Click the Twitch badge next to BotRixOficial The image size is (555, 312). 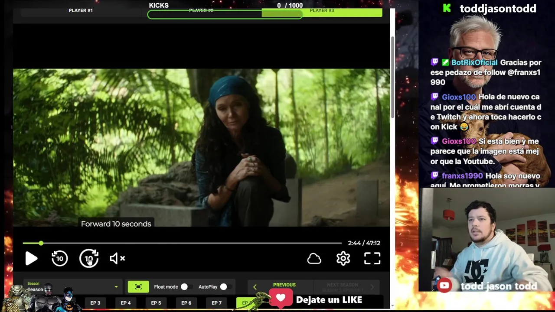434,62
